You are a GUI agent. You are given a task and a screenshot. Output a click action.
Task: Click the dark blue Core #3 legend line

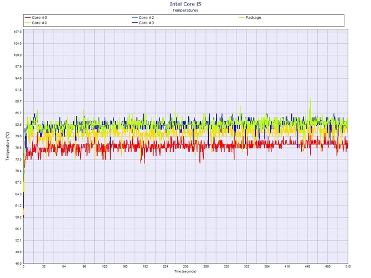[x=135, y=23]
